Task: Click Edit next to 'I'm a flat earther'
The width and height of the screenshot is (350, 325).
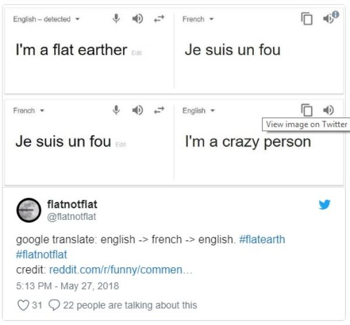Action: (x=136, y=54)
